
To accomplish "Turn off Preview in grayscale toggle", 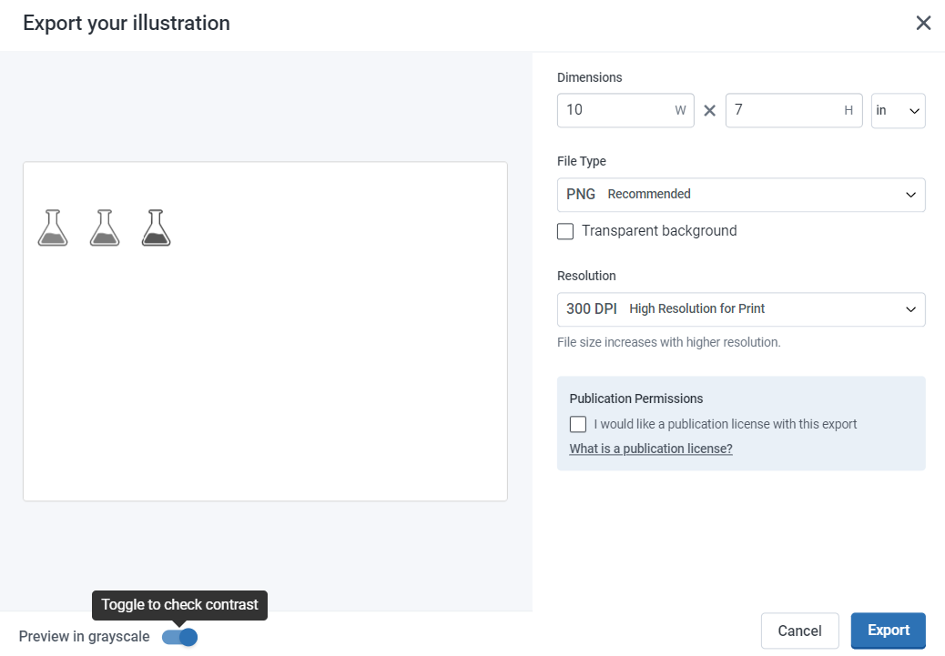I will pyautogui.click(x=180, y=637).
